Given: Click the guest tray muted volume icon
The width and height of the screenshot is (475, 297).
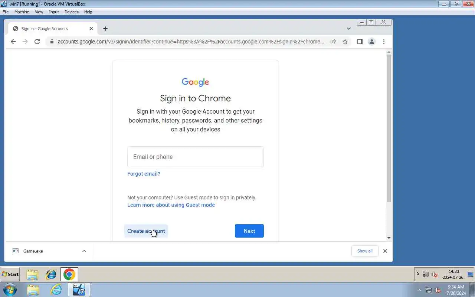Looking at the screenshot, I should (x=435, y=274).
